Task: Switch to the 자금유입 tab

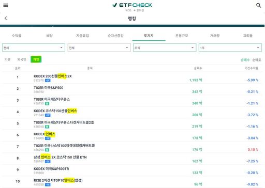Action: click(83, 36)
